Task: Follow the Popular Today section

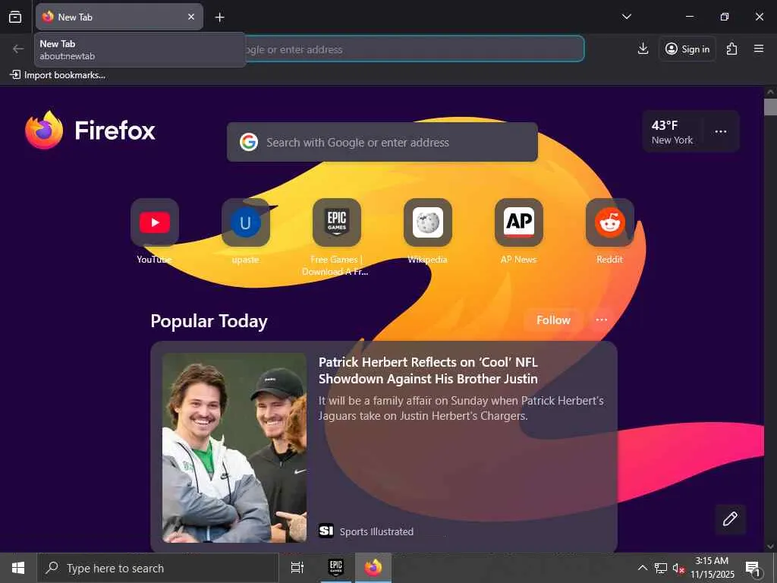Action: 553,320
